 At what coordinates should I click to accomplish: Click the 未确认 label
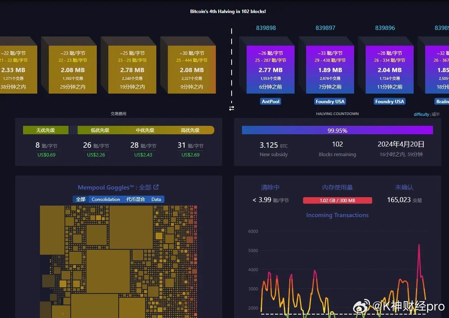coord(404,187)
